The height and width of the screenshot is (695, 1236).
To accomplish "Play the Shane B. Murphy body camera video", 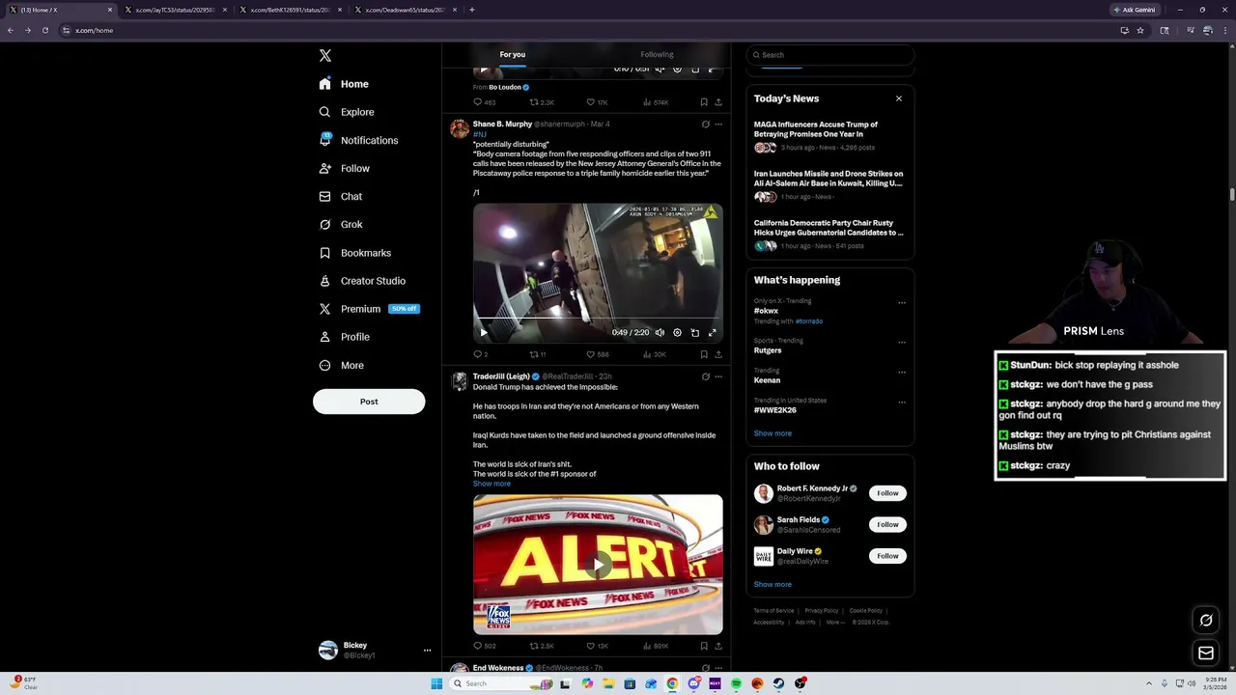I will click(x=484, y=332).
